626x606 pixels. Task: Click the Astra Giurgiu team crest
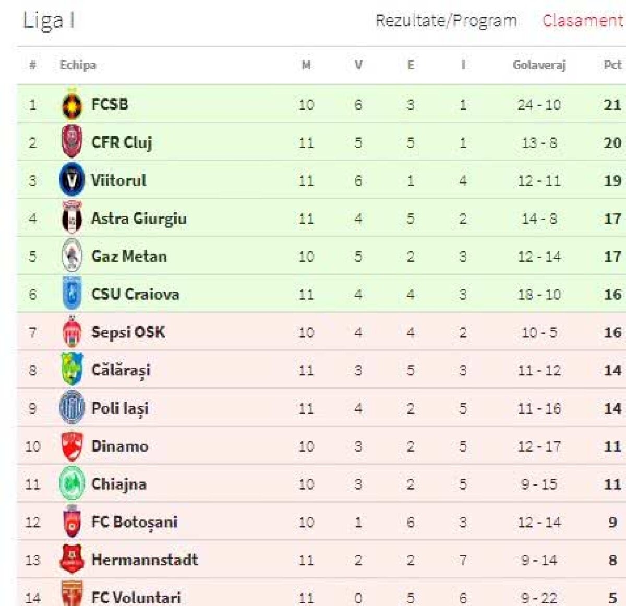tap(71, 218)
